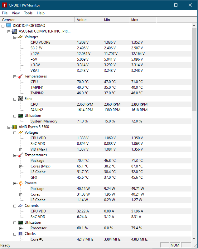This screenshot has width=198, height=249.
Task: Expand the Cores (Max) temperature entry
Action: [x=21, y=167]
